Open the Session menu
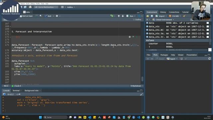 (23, 4)
